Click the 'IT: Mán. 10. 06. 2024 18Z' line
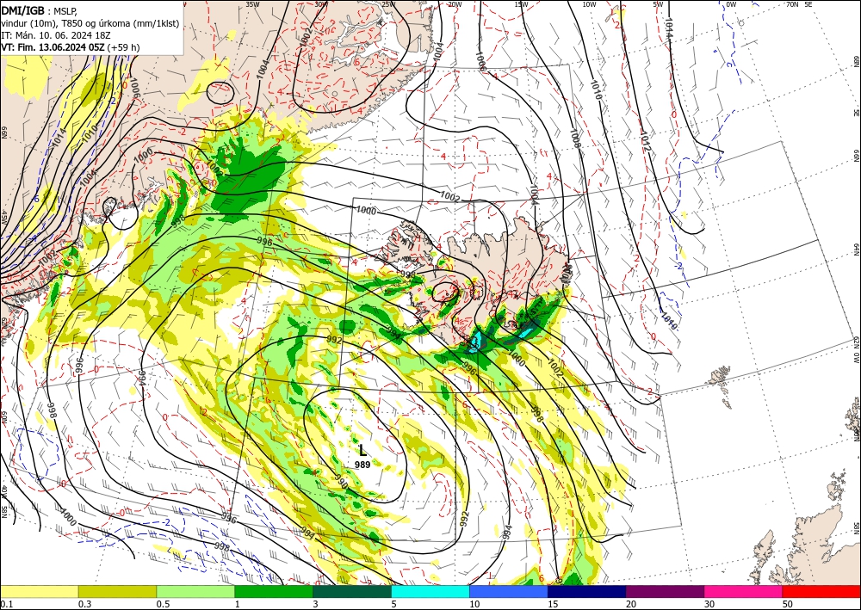Viewport: 861px width, 610px height. point(56,35)
